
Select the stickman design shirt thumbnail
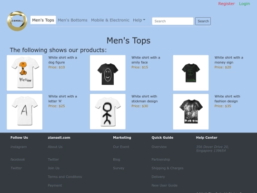pyautogui.click(x=108, y=112)
